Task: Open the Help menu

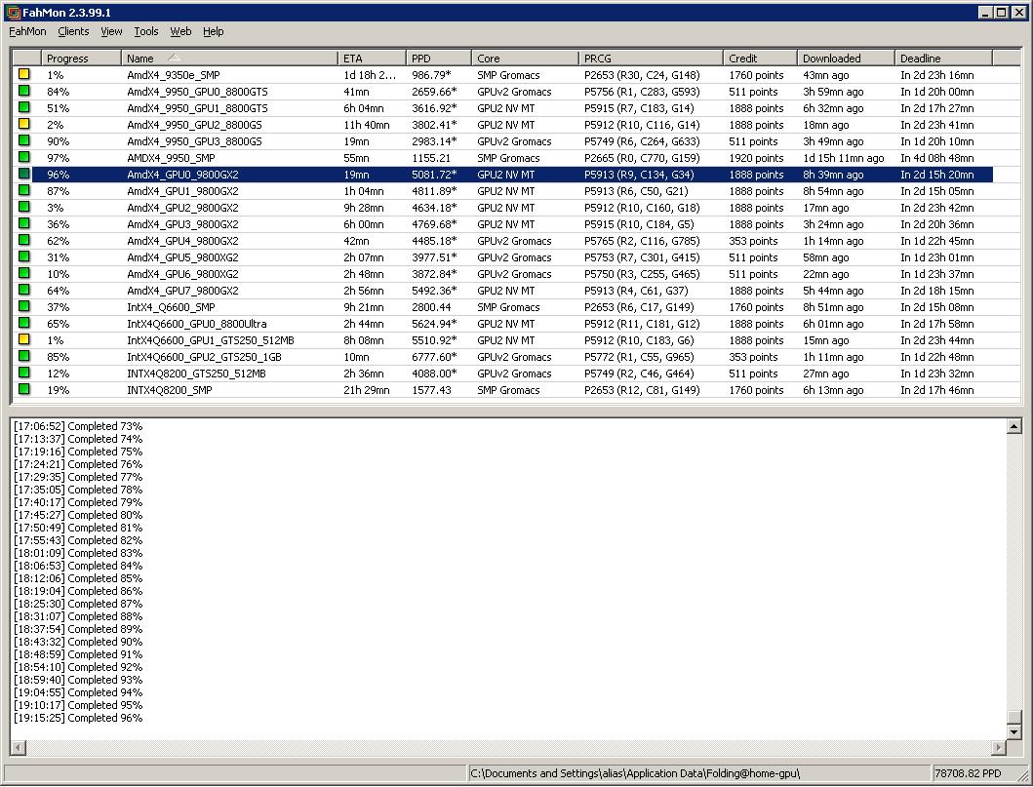Action: tap(213, 31)
